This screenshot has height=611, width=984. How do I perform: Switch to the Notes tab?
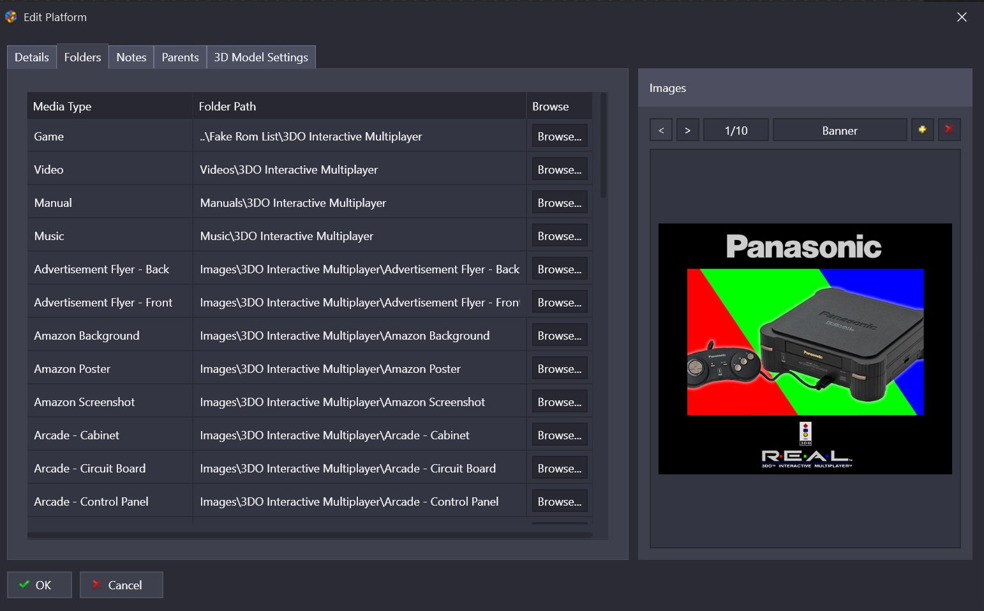[131, 57]
